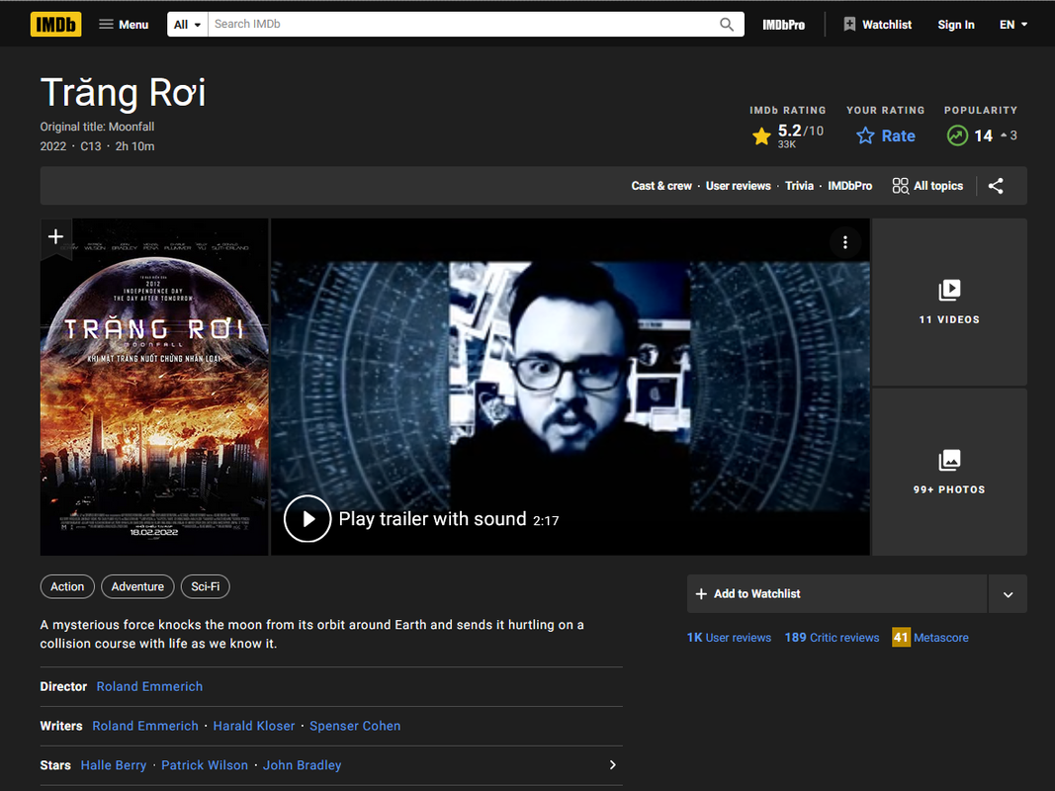
Task: Click the blue star Rate button
Action: (886, 135)
